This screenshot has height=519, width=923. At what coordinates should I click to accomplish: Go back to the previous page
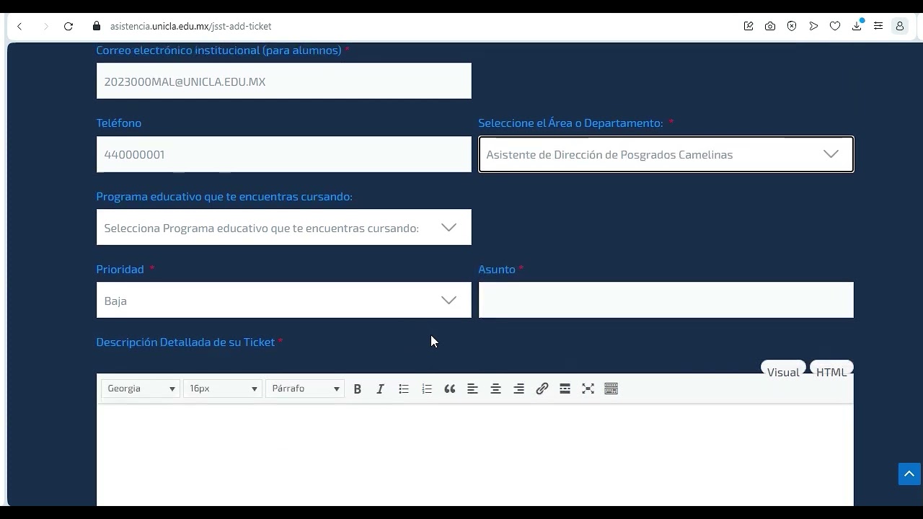(20, 26)
